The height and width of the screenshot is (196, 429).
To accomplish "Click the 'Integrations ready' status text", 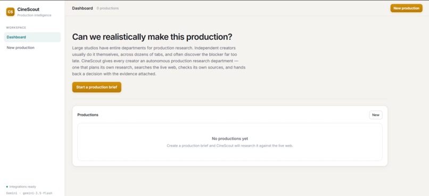I will point(23,187).
